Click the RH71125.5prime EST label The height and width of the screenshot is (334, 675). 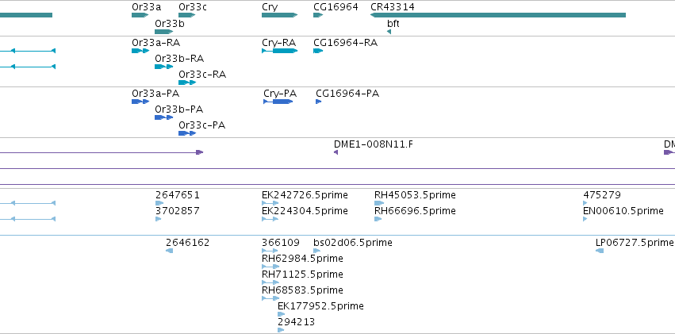(x=302, y=274)
